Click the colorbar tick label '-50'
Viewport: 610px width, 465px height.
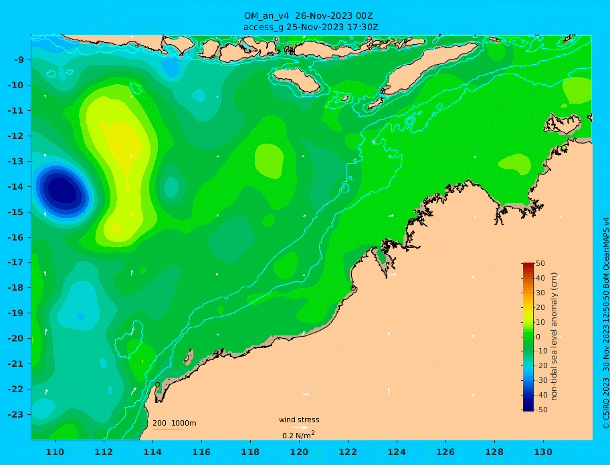(542, 410)
